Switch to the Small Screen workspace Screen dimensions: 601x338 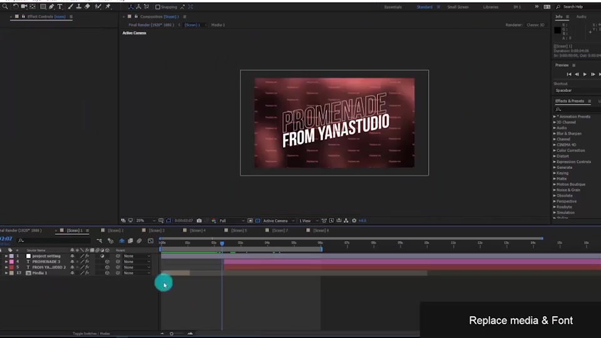pos(458,7)
